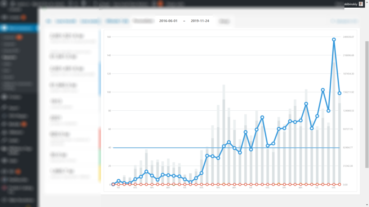Select the Last 7 days range tab
The image size is (369, 207).
pos(117,21)
